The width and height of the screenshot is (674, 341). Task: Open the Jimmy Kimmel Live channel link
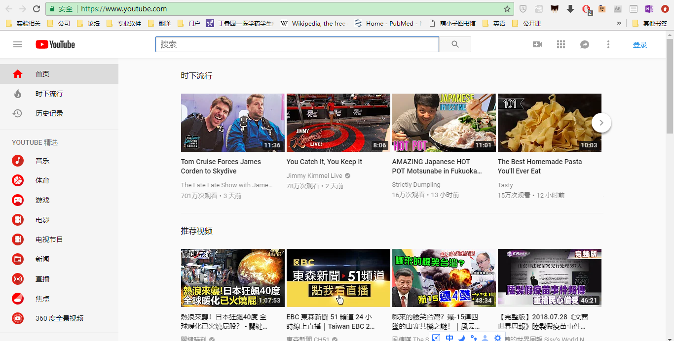314,176
